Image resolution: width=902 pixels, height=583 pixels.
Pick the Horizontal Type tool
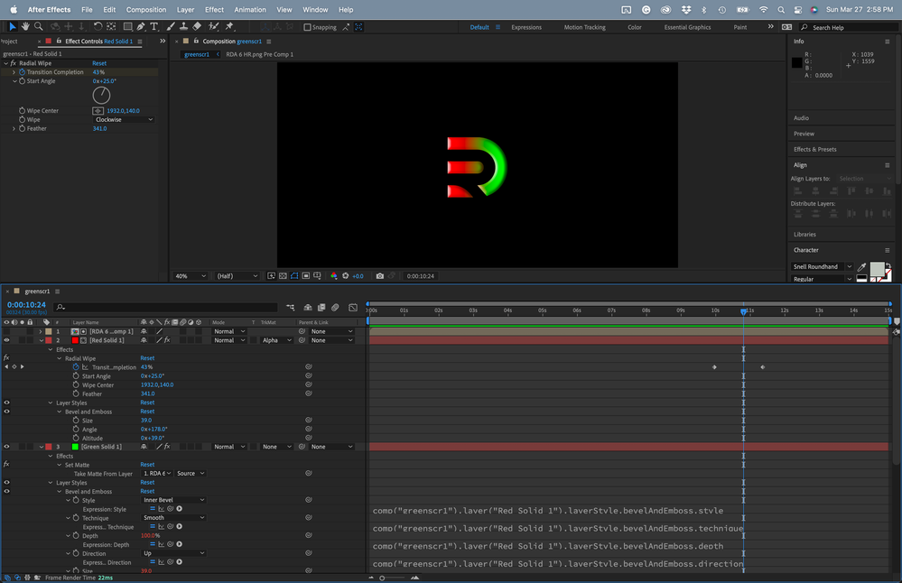tap(154, 27)
